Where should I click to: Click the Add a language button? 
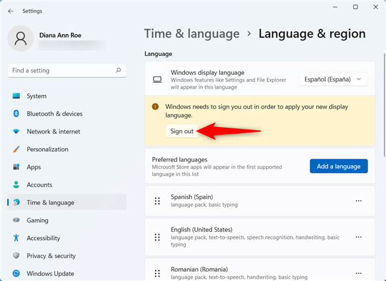click(x=338, y=166)
